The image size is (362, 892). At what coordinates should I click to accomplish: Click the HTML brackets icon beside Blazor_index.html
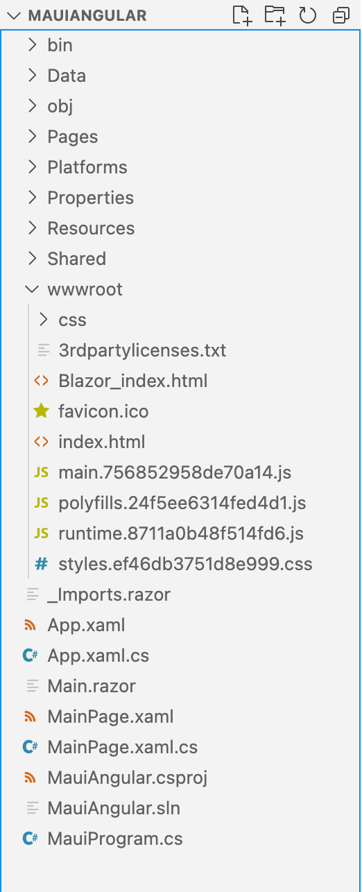pyautogui.click(x=42, y=381)
